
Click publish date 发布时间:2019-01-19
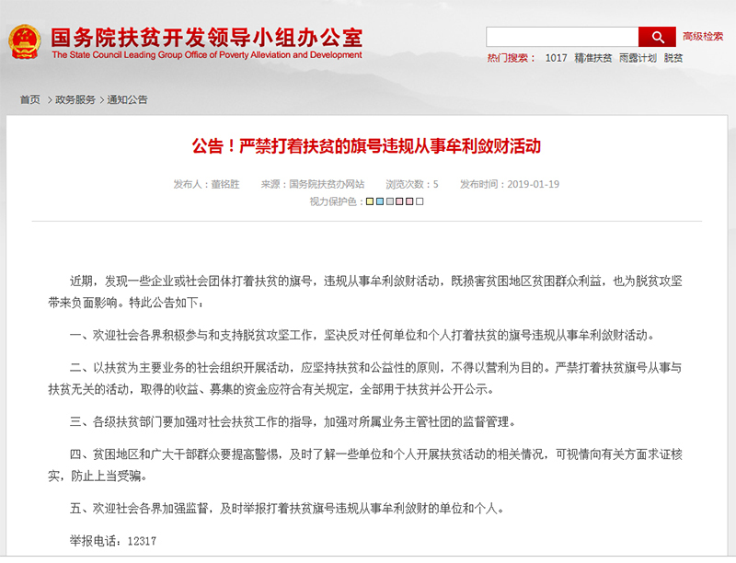(x=510, y=184)
